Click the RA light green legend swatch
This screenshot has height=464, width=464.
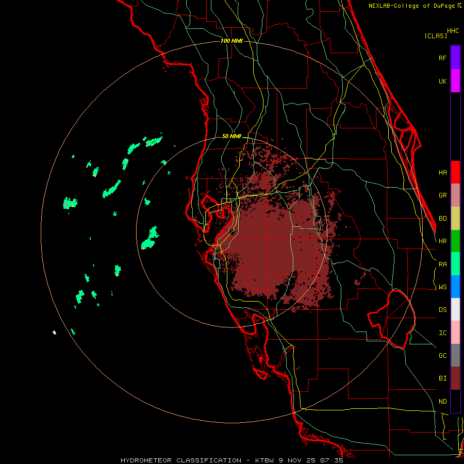click(455, 264)
